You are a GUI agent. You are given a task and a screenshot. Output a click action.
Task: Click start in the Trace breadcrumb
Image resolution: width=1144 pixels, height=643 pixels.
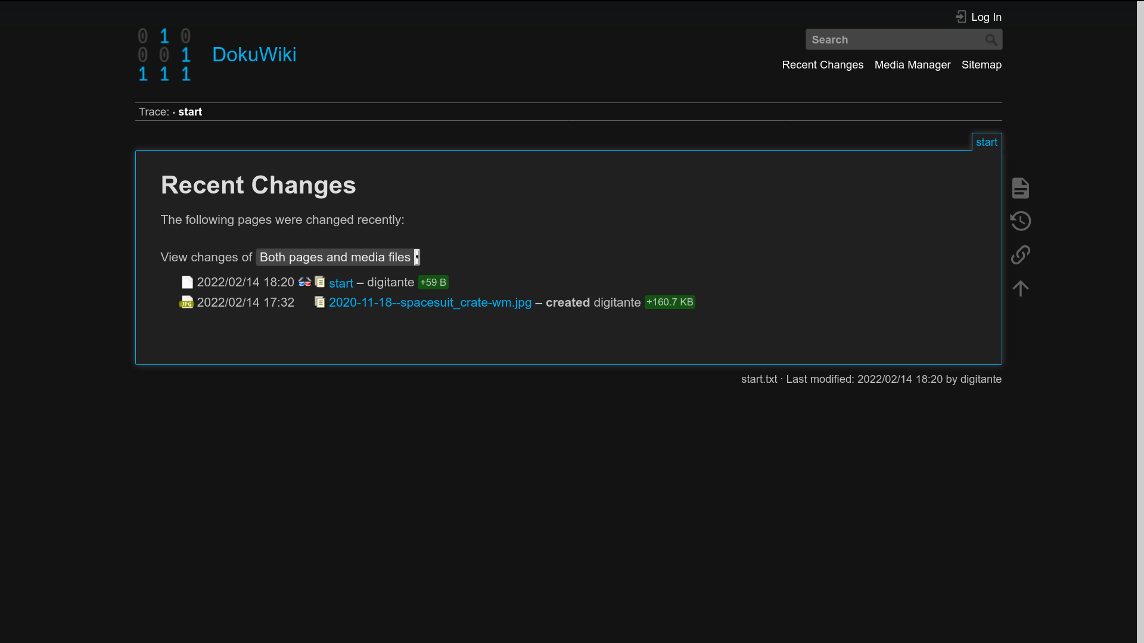190,112
